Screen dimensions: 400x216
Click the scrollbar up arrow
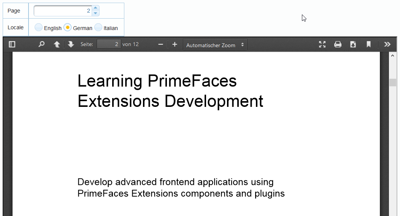point(393,56)
